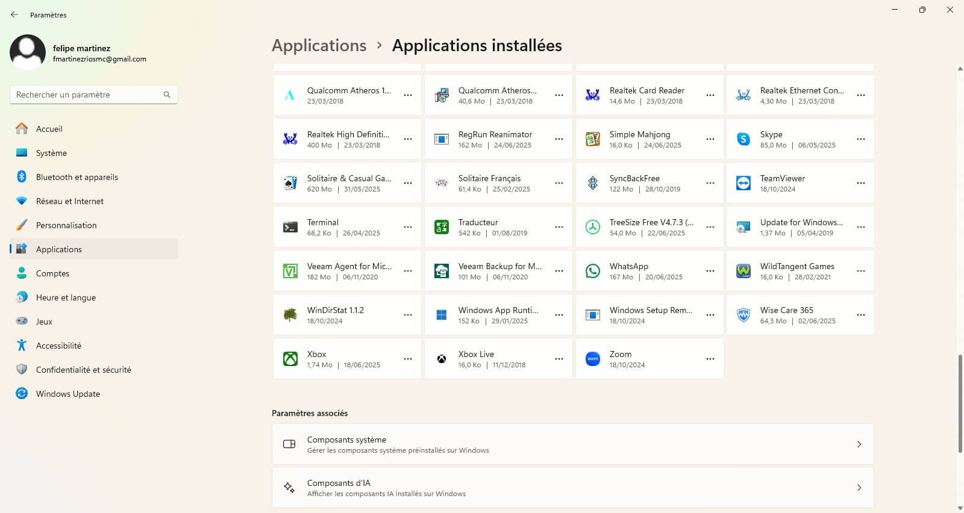Click the Xbox Live icon
The image size is (964, 513).
coord(442,359)
